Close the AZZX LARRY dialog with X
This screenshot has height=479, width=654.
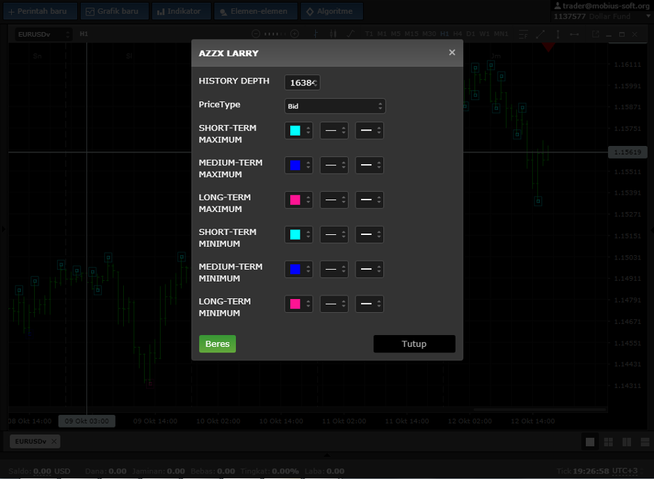452,53
